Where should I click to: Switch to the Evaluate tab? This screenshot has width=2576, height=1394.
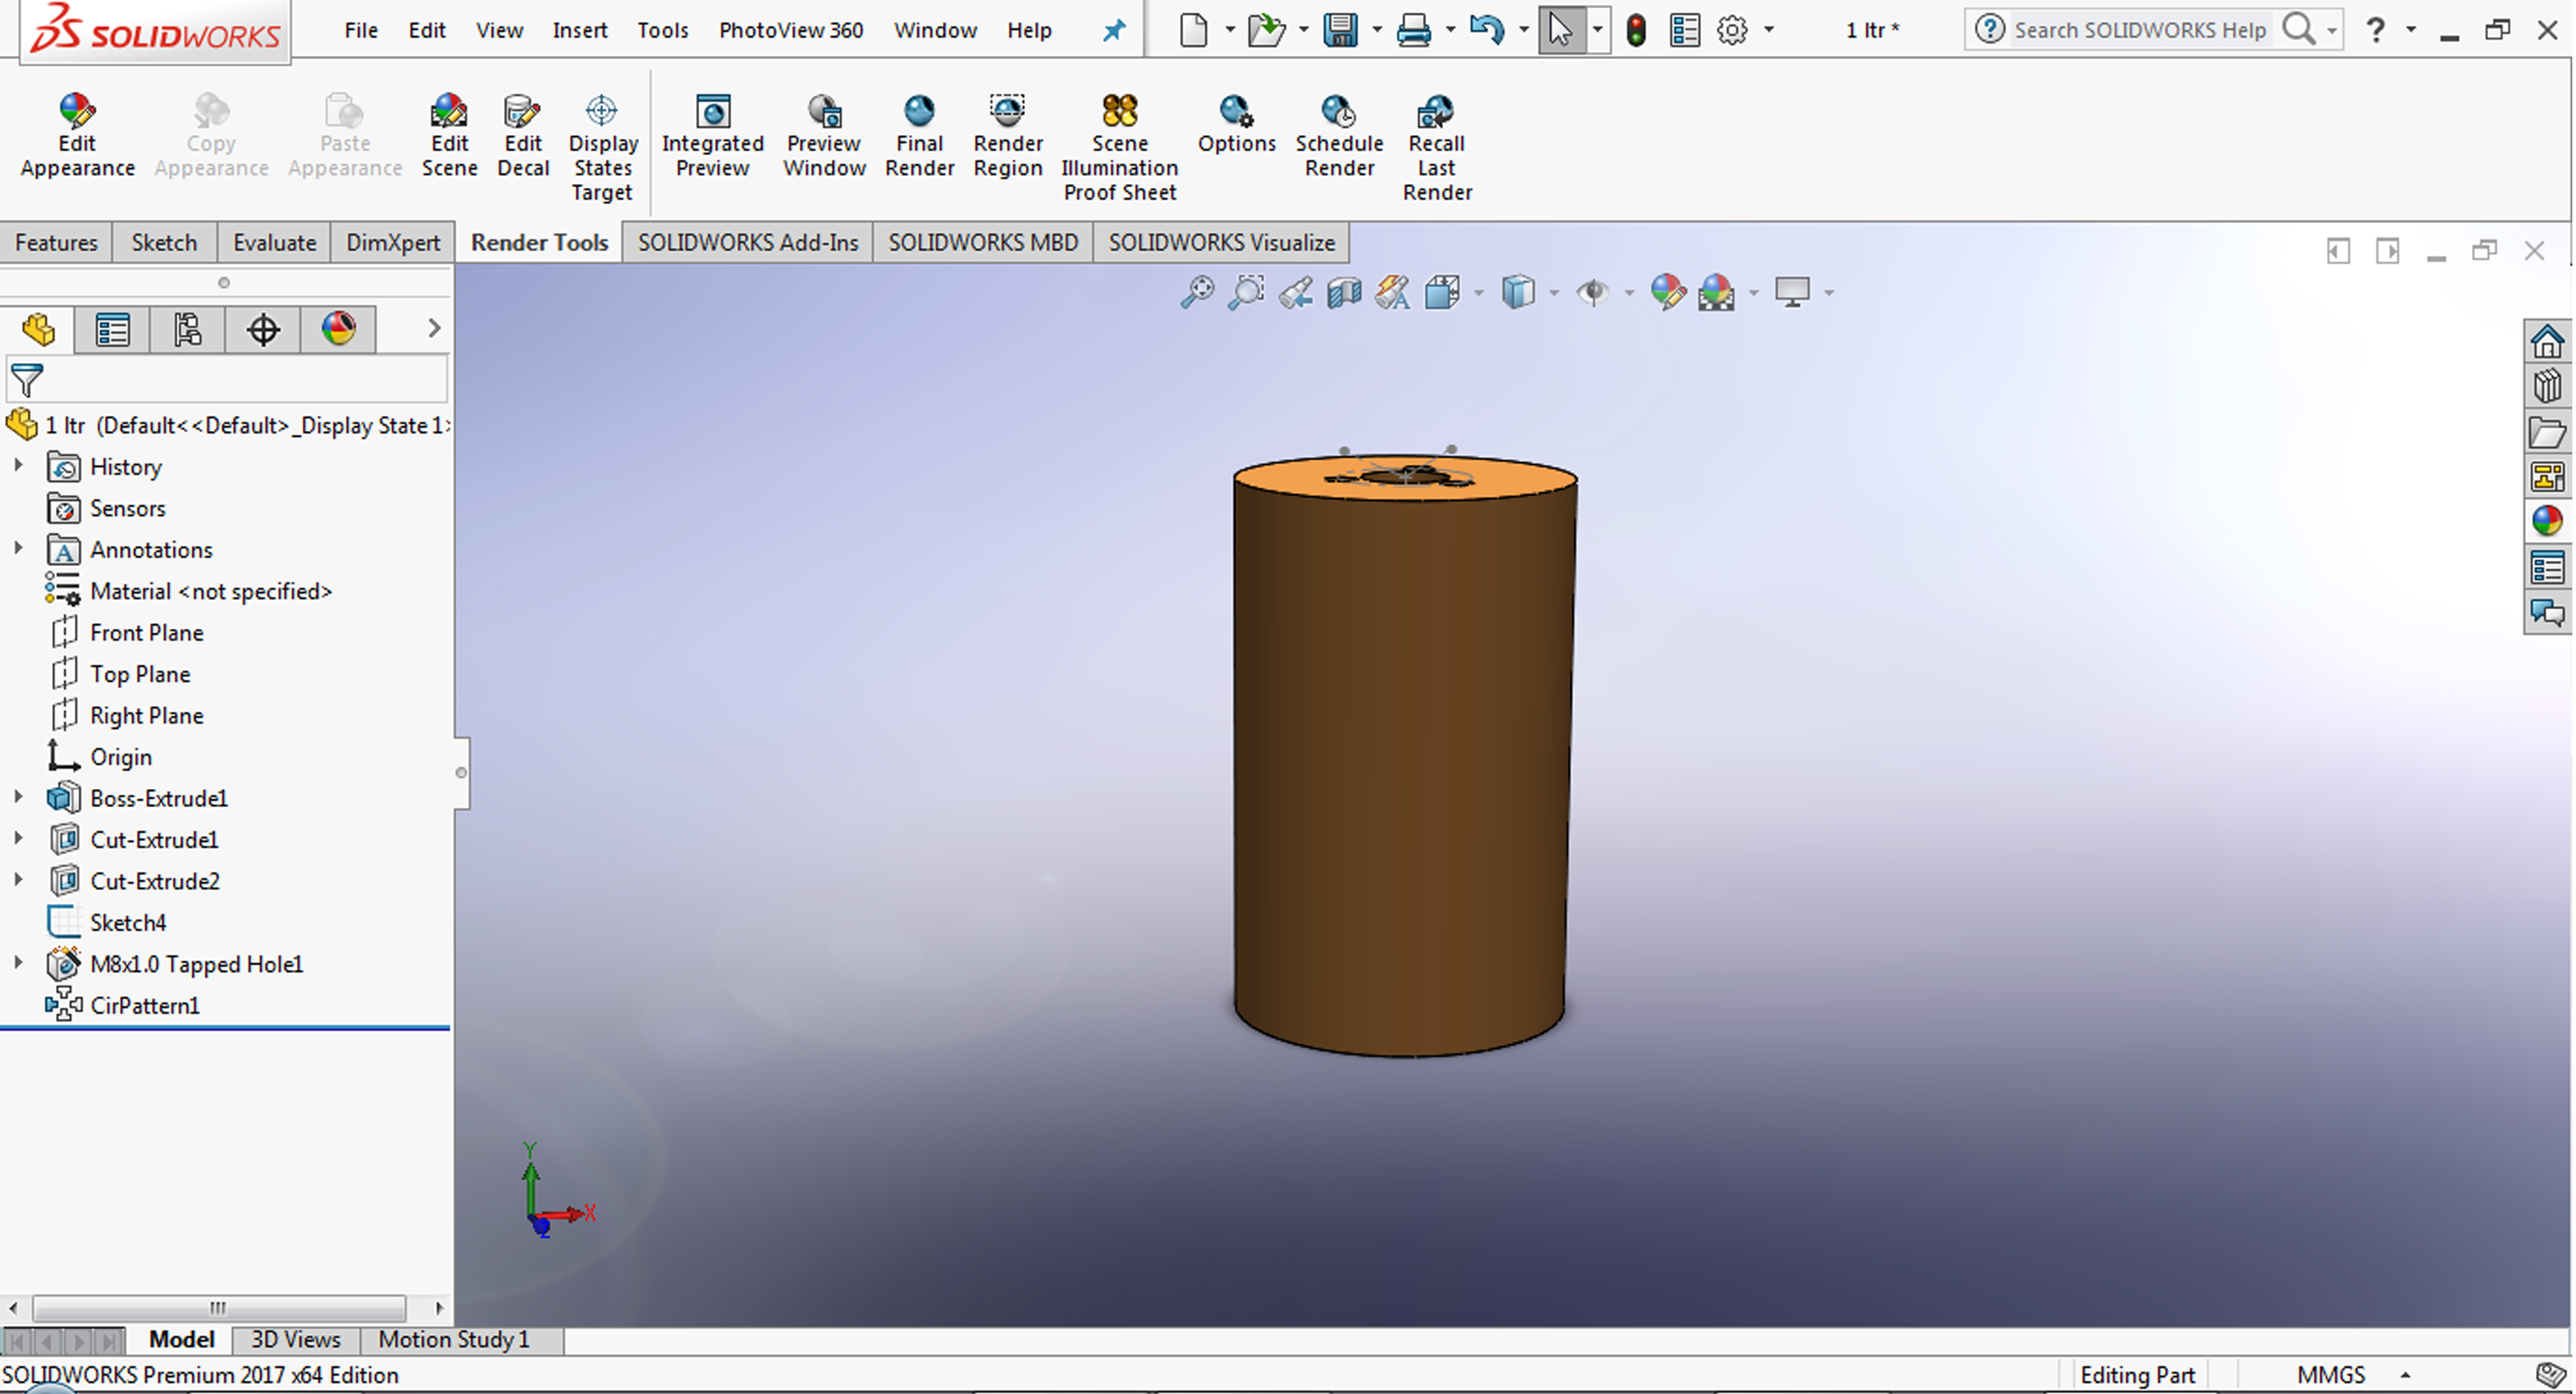[x=274, y=243]
